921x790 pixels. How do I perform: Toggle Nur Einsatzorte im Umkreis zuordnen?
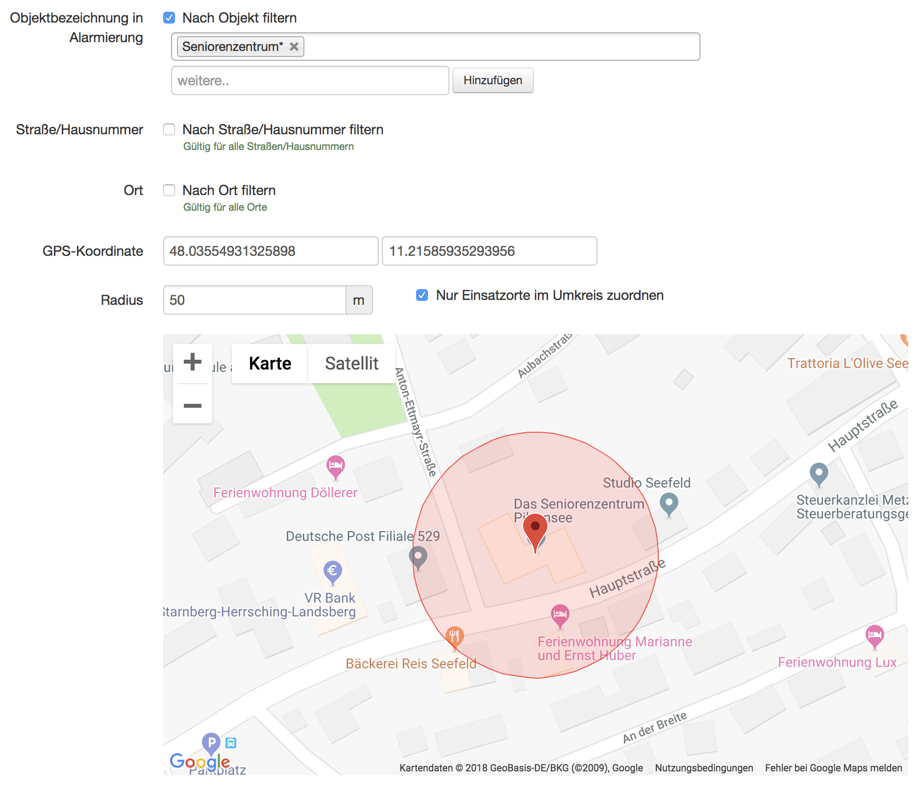[x=422, y=295]
